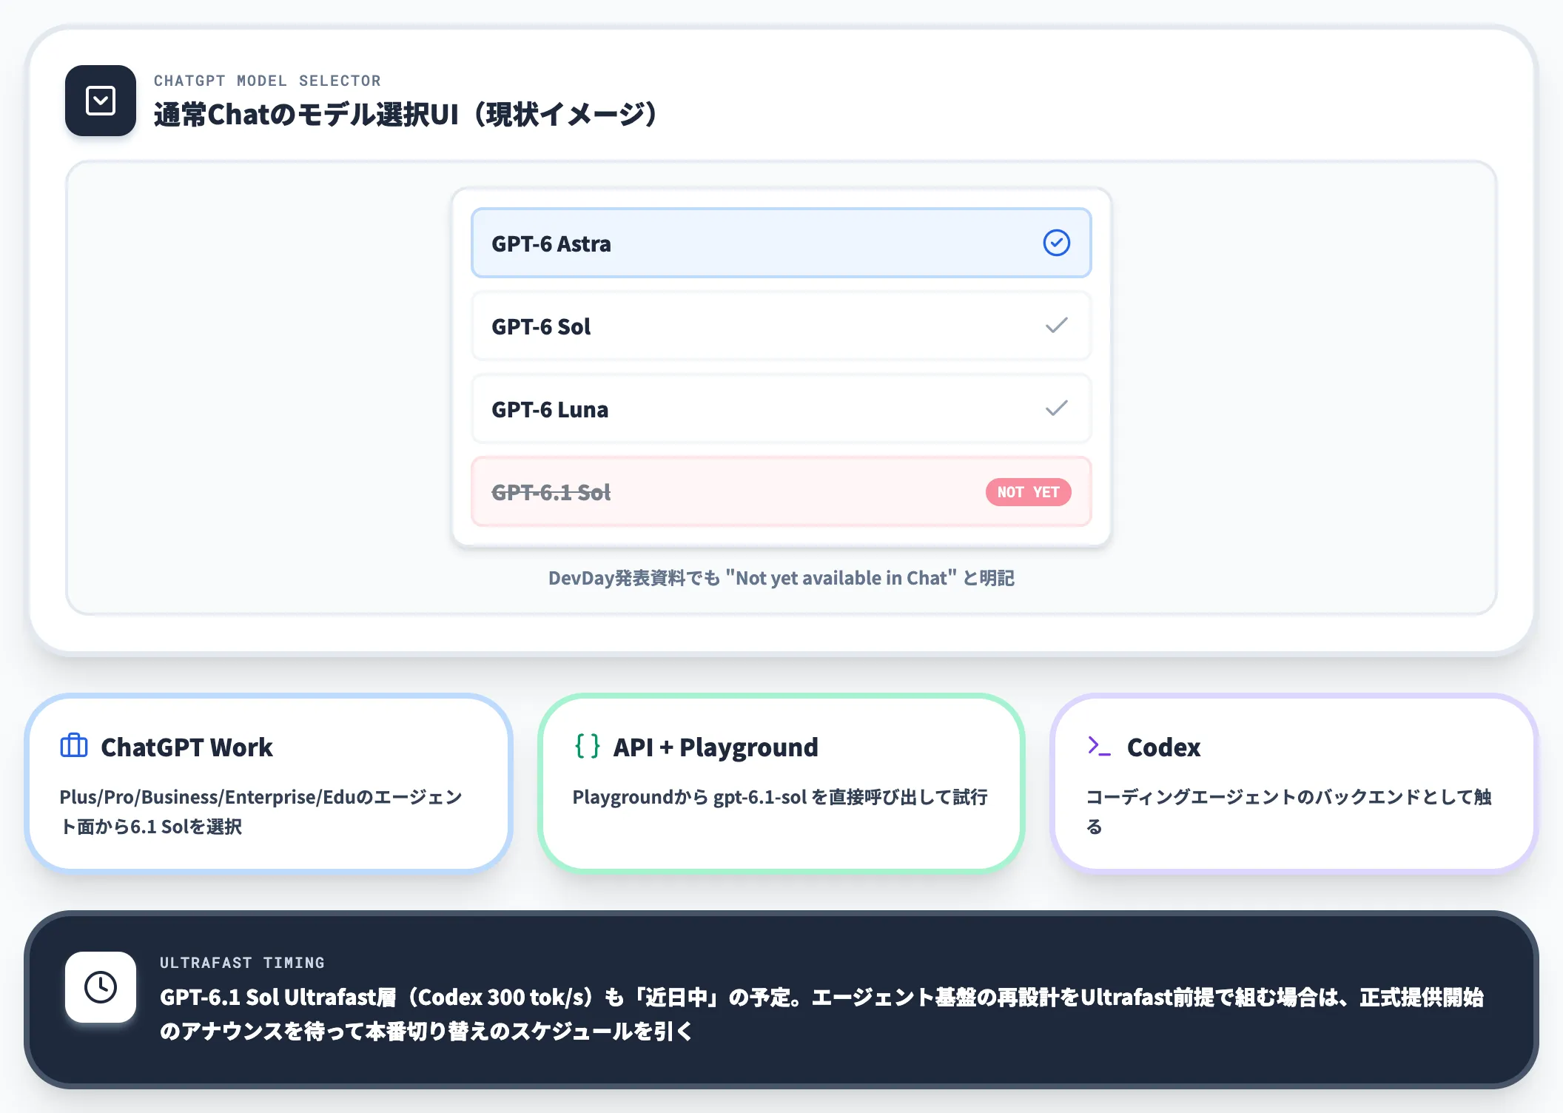Click the Playgroundから gpt-6.1-sol description text
Viewport: 1563px width, 1113px height.
coord(780,797)
